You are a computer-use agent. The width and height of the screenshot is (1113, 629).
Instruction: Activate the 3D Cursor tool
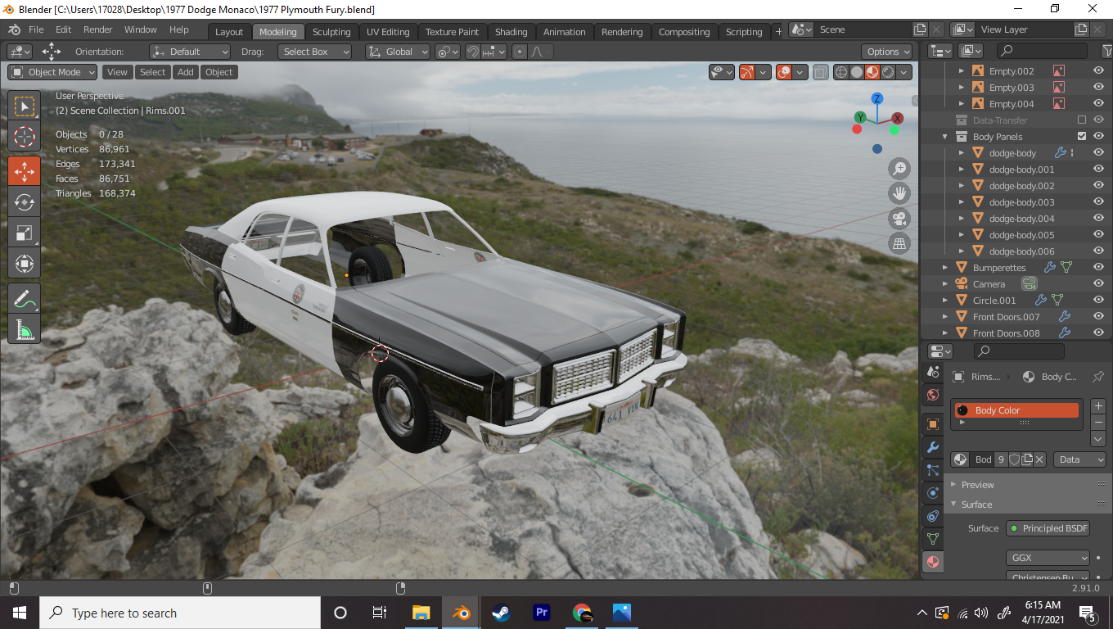point(25,138)
